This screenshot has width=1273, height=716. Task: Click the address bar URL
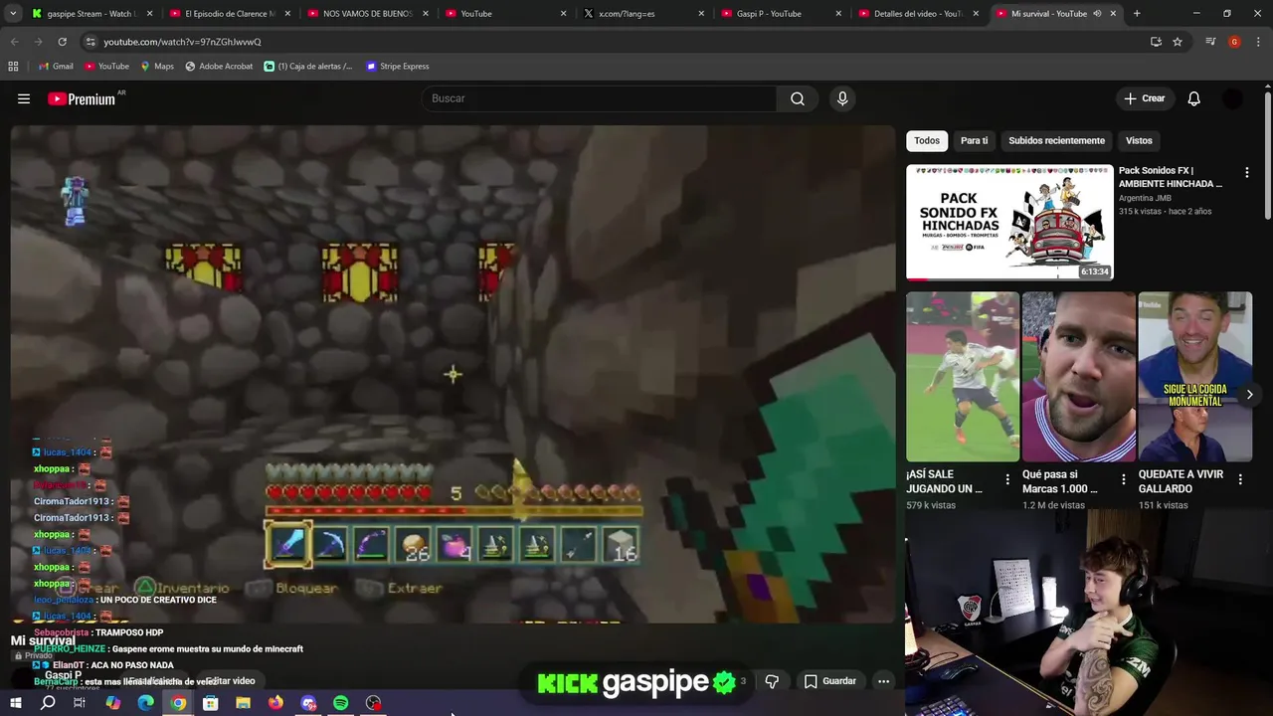coord(182,42)
